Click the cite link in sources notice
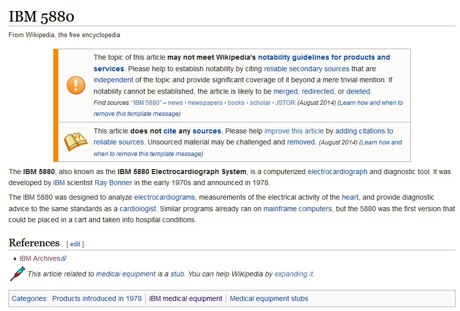 [x=170, y=131]
